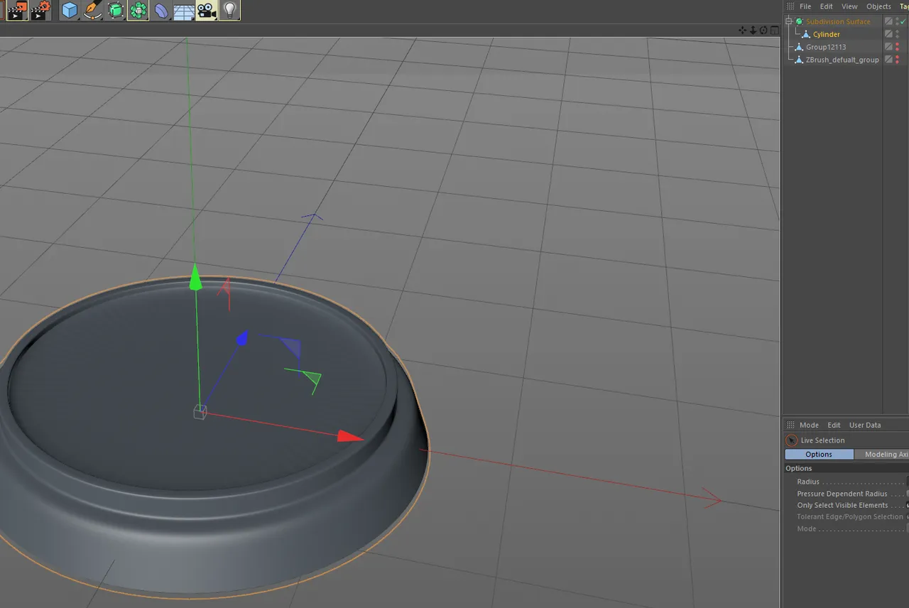Click the Live Selection tool icon
The width and height of the screenshot is (909, 608).
tap(792, 440)
